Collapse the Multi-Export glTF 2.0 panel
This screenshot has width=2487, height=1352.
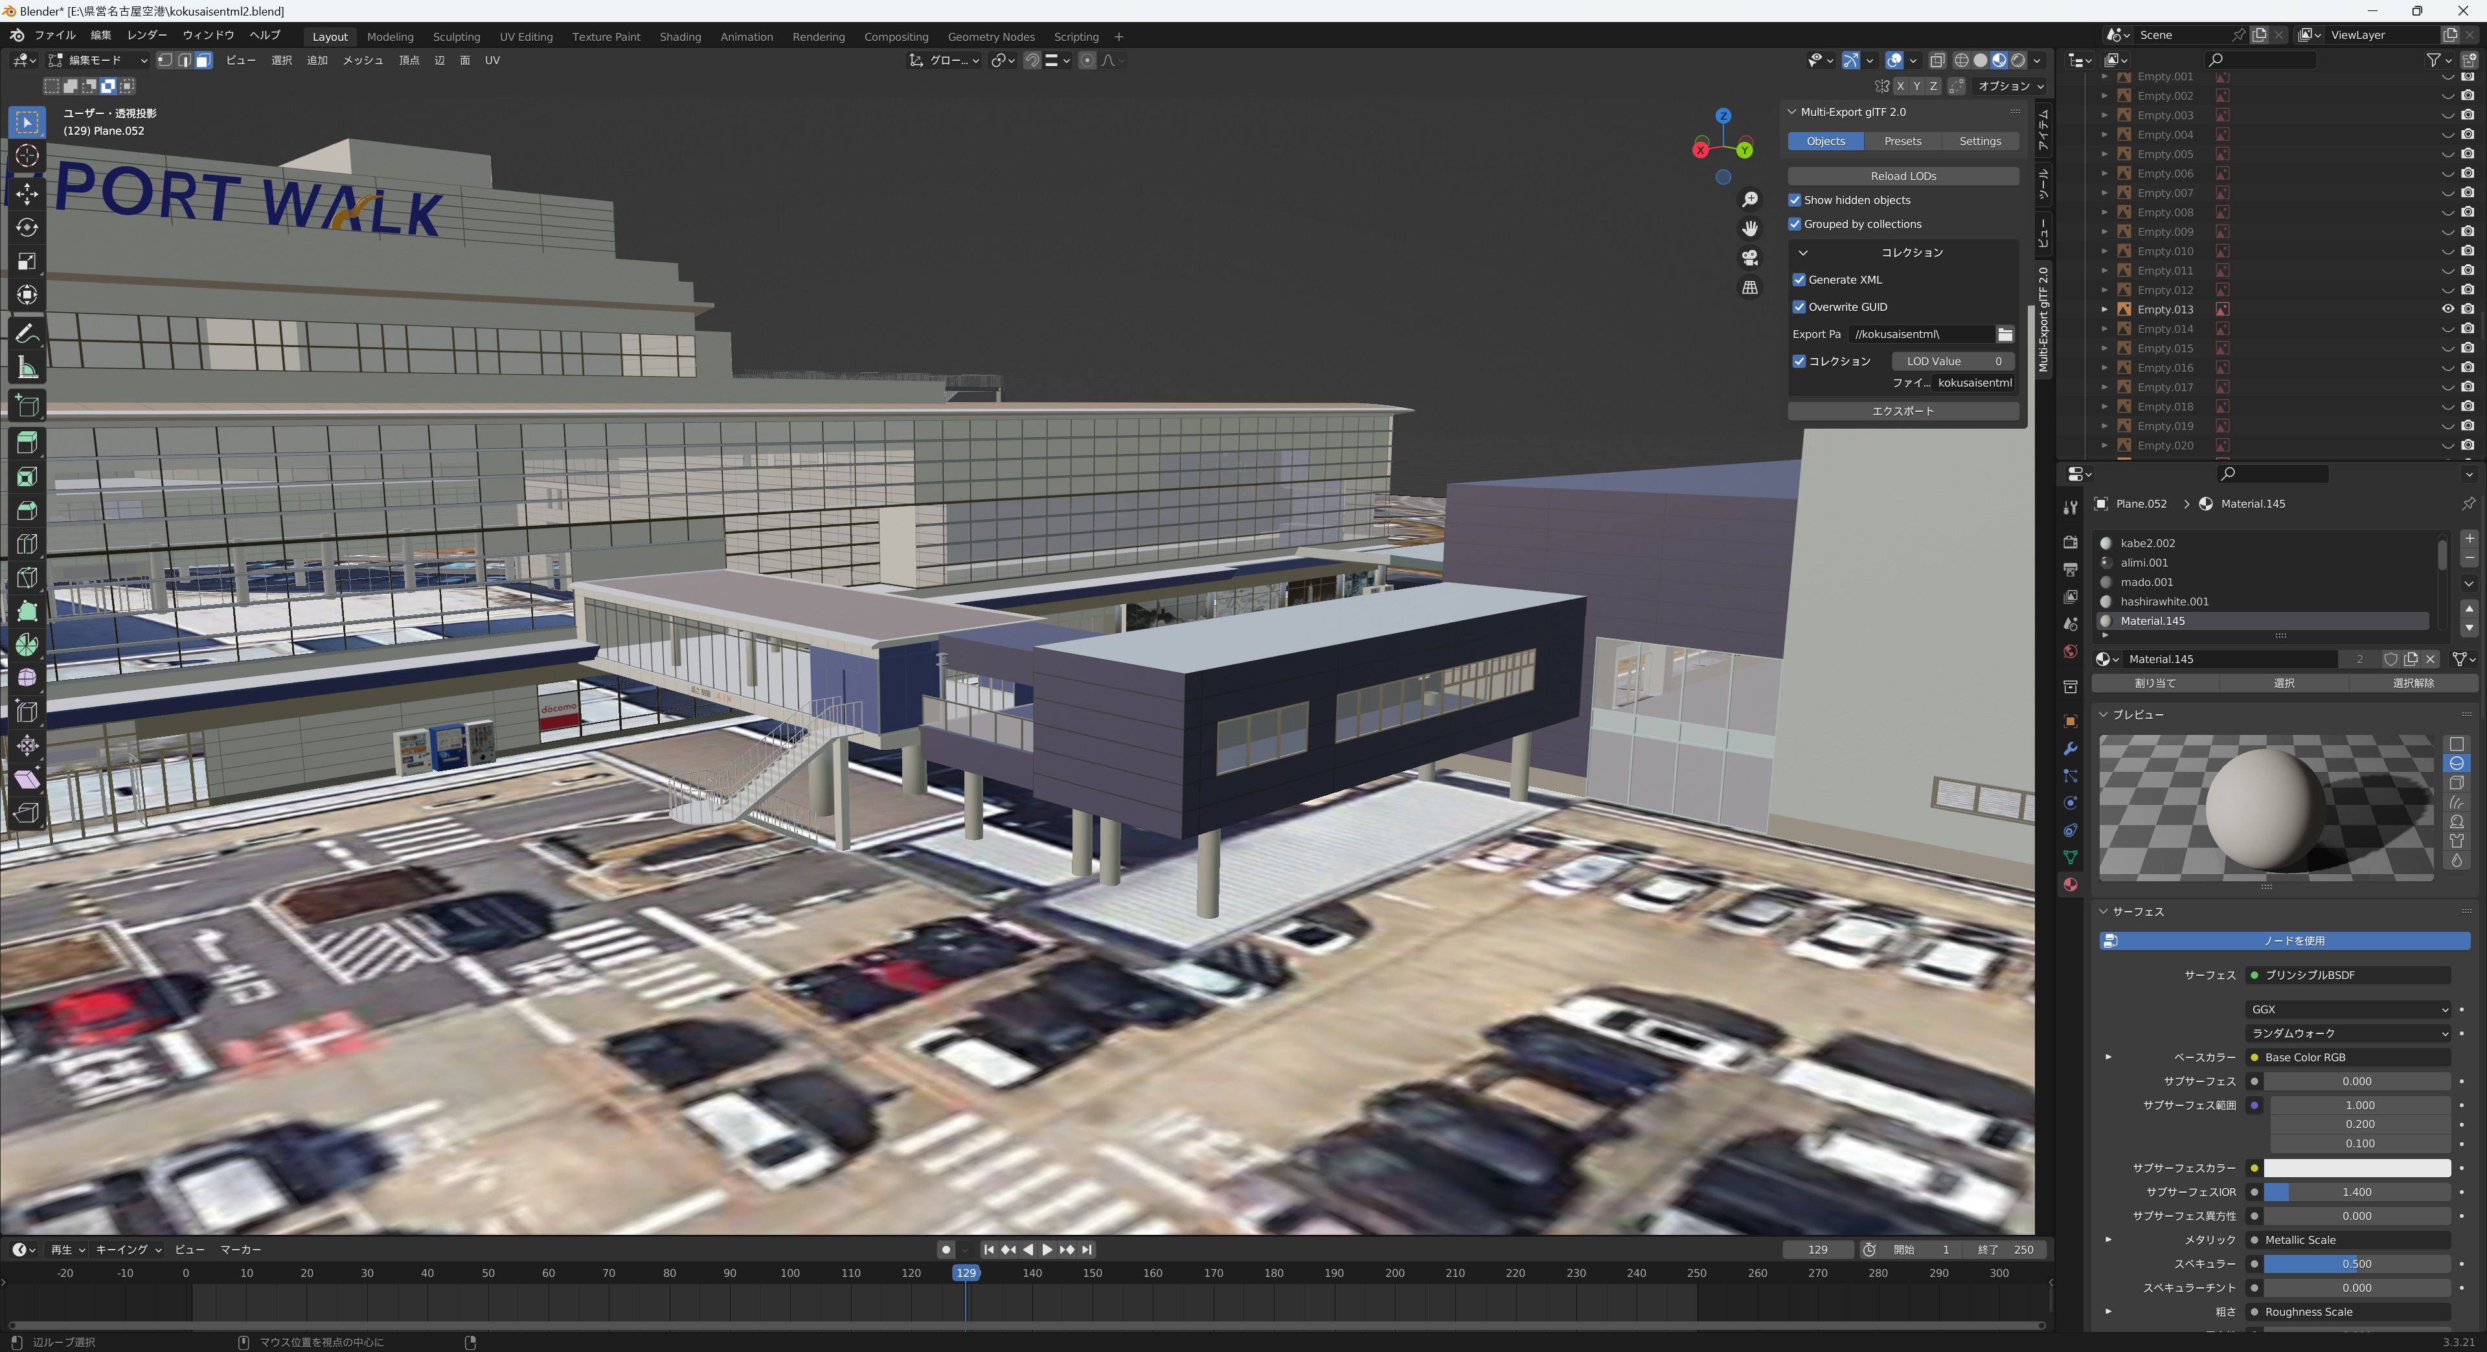tap(1793, 113)
